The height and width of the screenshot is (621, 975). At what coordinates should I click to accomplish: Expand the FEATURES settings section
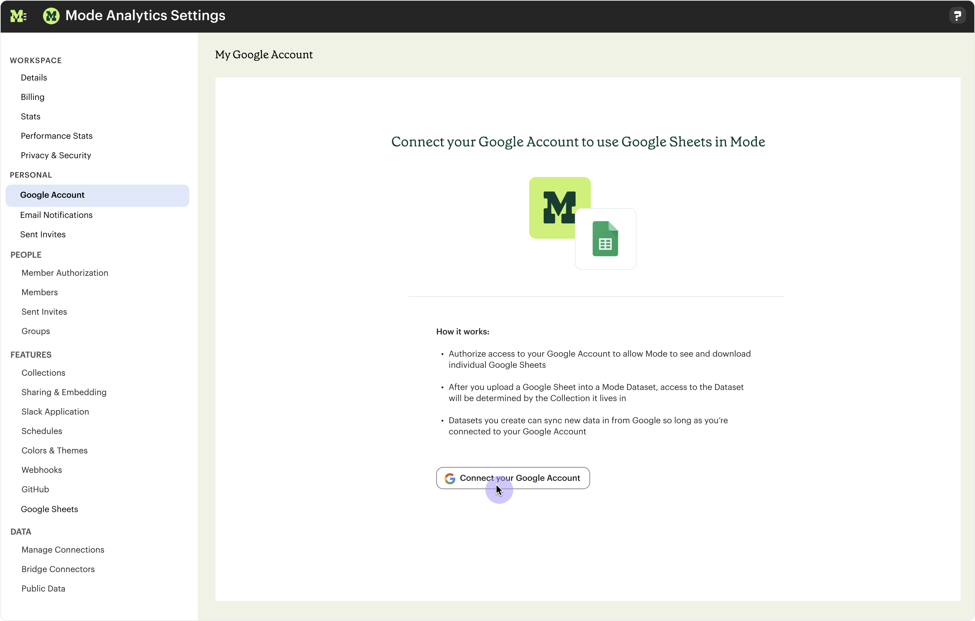31,354
